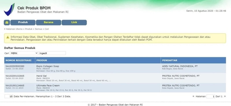Click the Halaman Utama breadcrumb link

tap(14, 29)
